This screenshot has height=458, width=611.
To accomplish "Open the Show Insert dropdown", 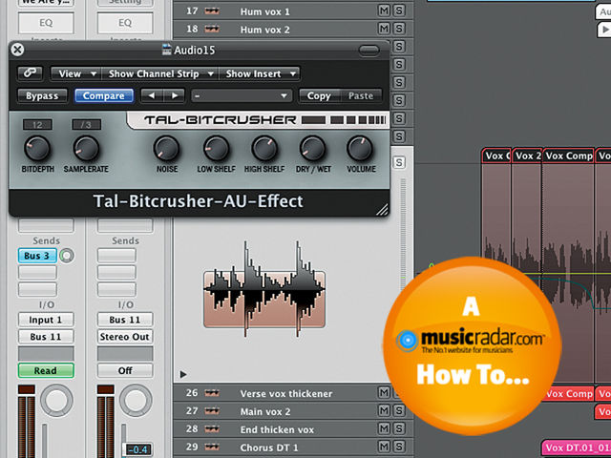I will 259,73.
